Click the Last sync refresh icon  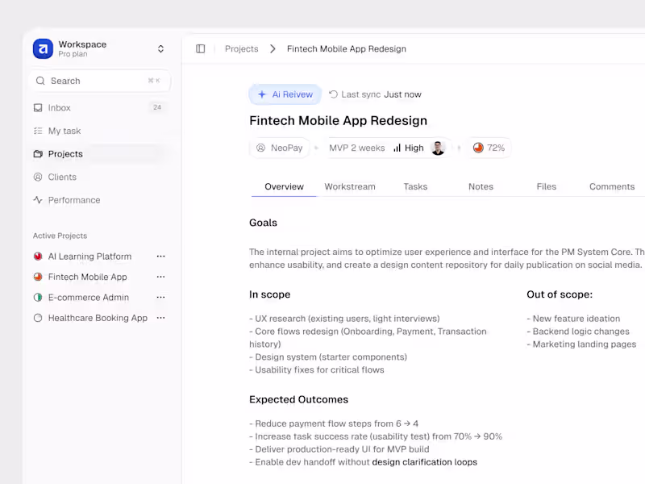click(333, 94)
